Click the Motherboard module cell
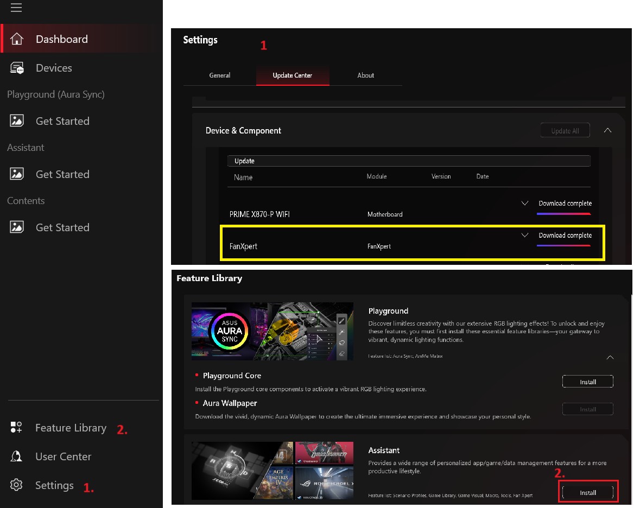The width and height of the screenshot is (640, 508). [x=385, y=214]
